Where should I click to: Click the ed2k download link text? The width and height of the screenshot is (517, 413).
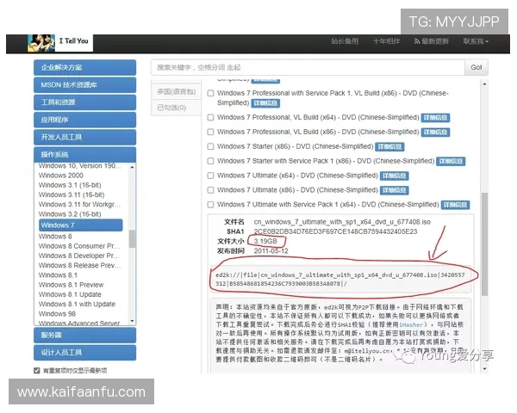[x=340, y=280]
